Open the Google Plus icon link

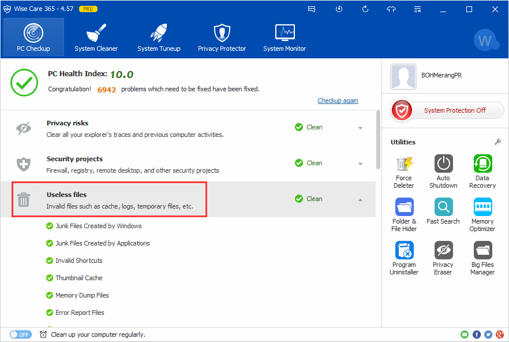500,334
